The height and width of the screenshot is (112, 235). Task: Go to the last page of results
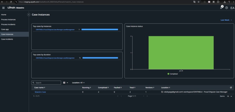coord(147,96)
